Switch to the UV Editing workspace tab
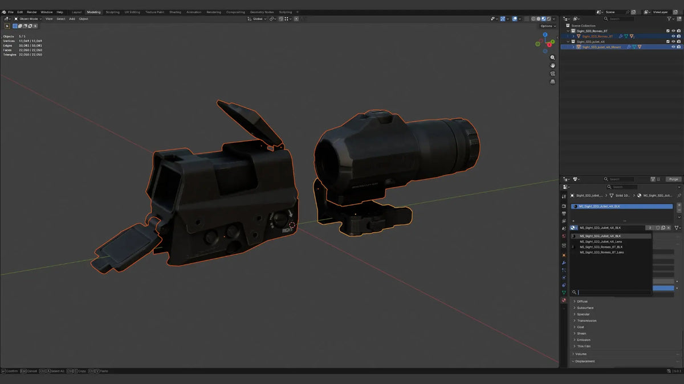Viewport: 684px width, 384px height. (132, 12)
